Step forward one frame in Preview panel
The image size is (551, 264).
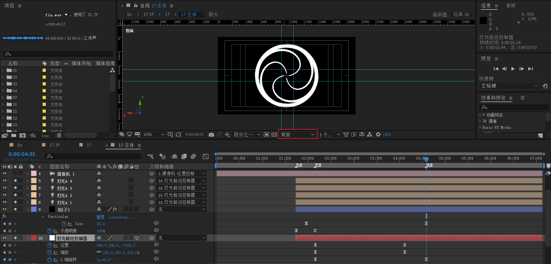pos(522,69)
